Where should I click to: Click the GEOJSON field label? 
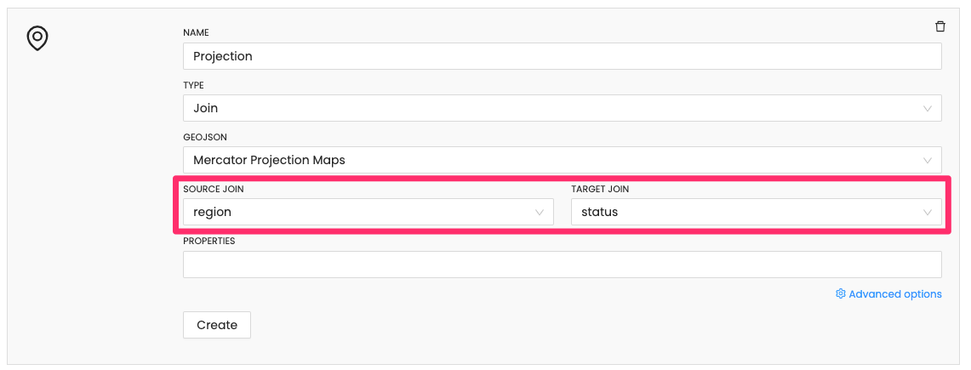pyautogui.click(x=205, y=137)
